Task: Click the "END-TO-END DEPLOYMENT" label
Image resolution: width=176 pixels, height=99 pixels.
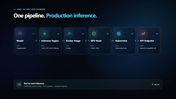Action: [x=31, y=9]
